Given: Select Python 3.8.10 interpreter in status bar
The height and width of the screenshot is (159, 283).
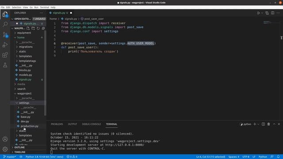Looking at the screenshot, I should 44,157.
